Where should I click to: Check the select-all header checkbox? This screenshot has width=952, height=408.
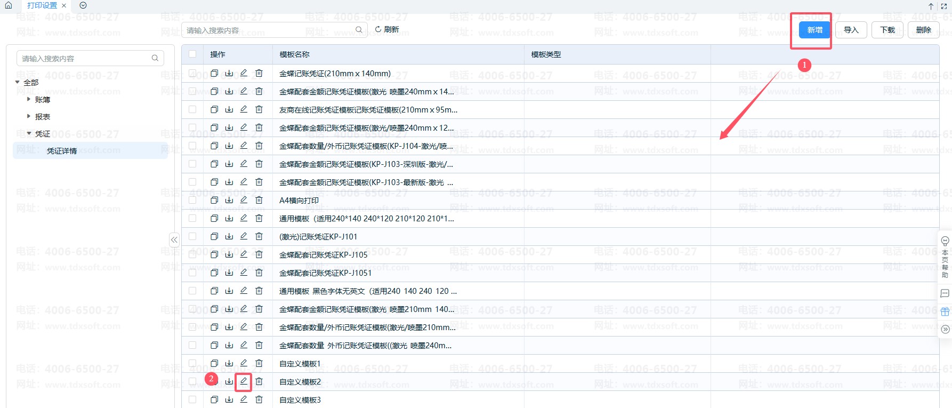click(192, 54)
